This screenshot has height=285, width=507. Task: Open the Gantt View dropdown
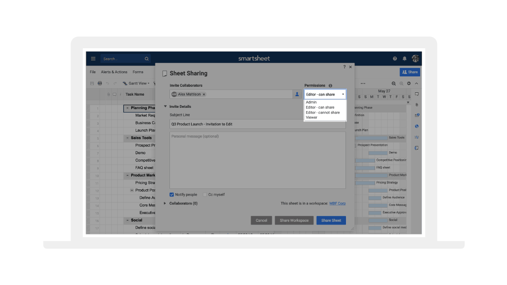136,83
